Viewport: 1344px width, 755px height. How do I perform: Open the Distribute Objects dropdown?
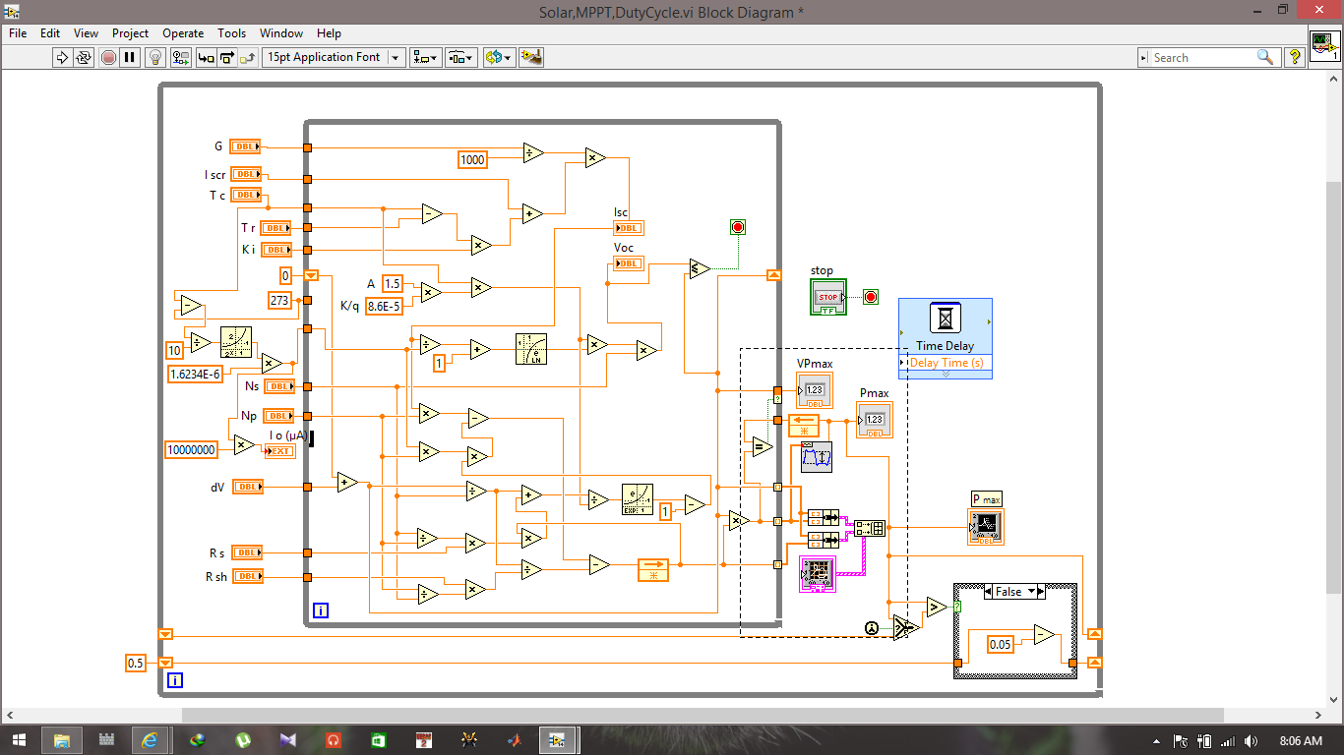461,57
